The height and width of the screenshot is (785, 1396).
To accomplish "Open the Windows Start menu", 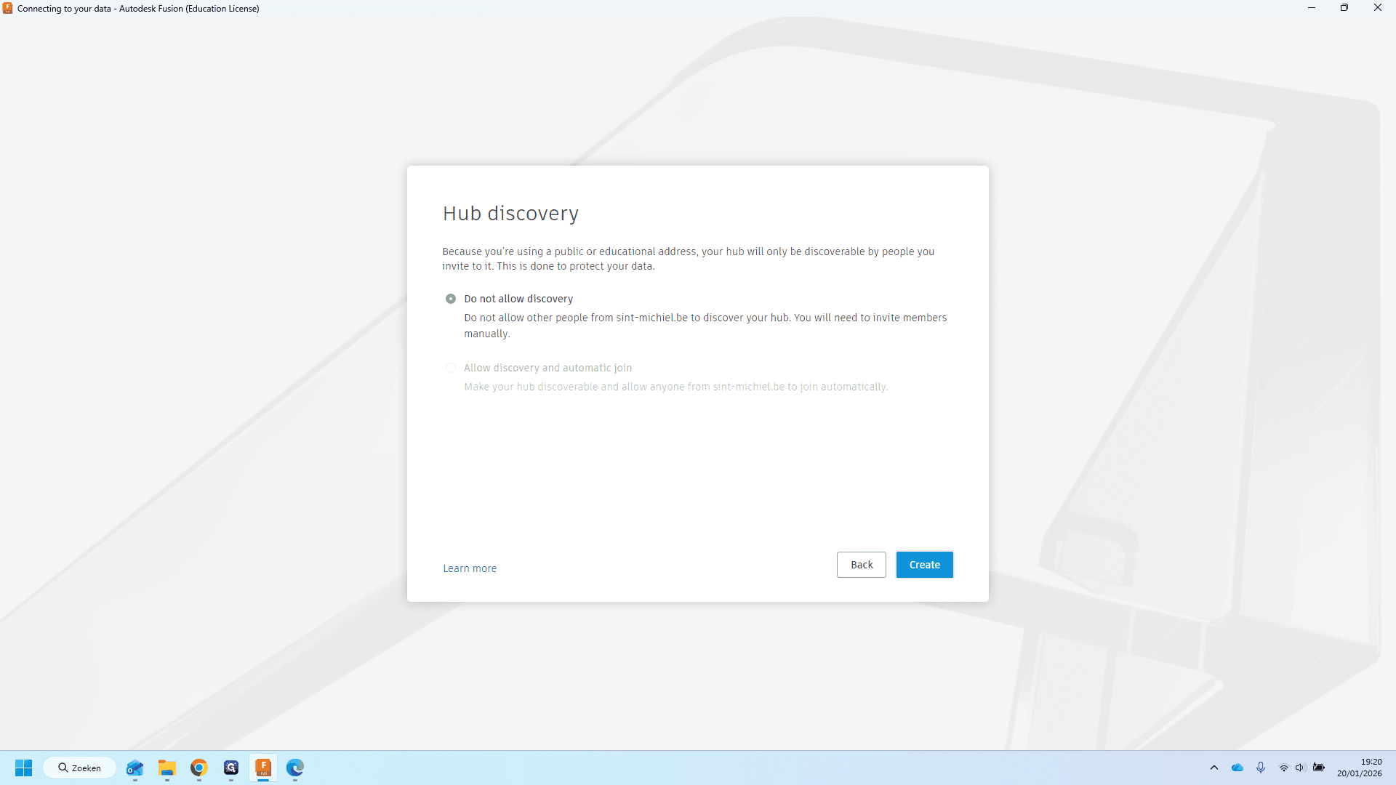I will pyautogui.click(x=23, y=768).
